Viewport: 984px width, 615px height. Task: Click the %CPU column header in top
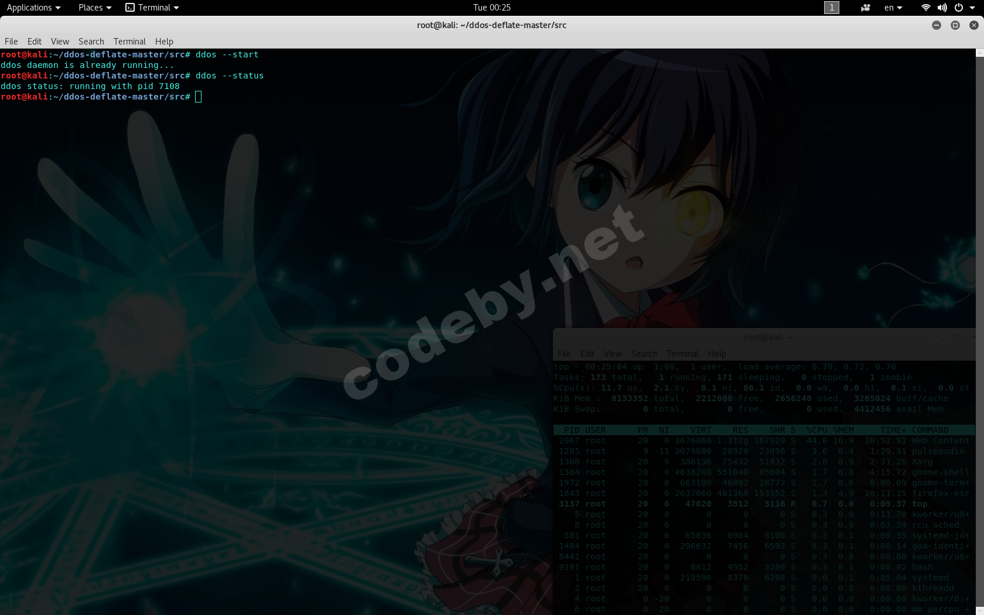click(817, 430)
